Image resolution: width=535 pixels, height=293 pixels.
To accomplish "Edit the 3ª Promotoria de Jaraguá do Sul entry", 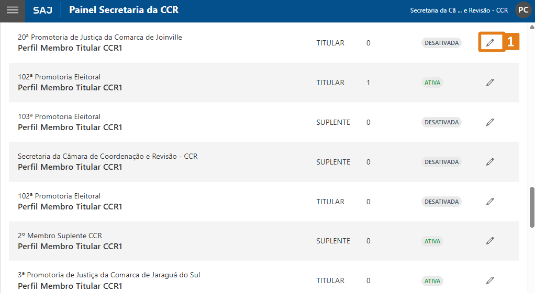I will click(490, 280).
